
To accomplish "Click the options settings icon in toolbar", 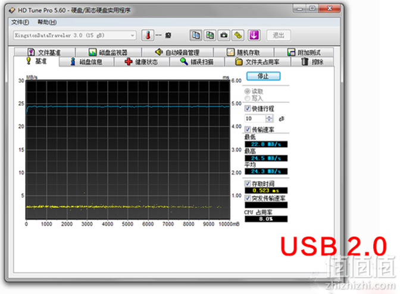I will pos(238,35).
